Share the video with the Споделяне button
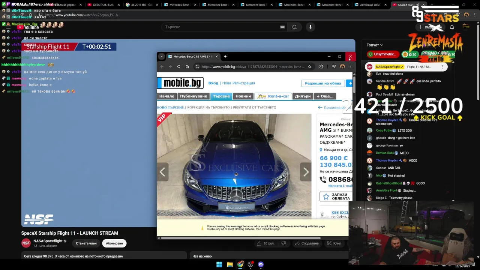The width and height of the screenshot is (480, 270). tap(306, 243)
